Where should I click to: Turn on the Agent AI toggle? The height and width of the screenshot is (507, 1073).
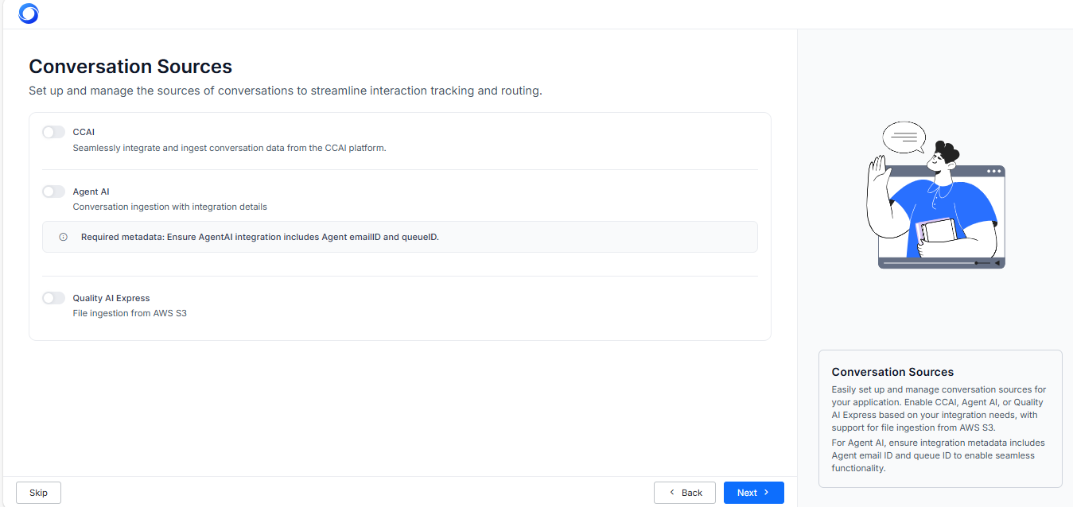(53, 192)
